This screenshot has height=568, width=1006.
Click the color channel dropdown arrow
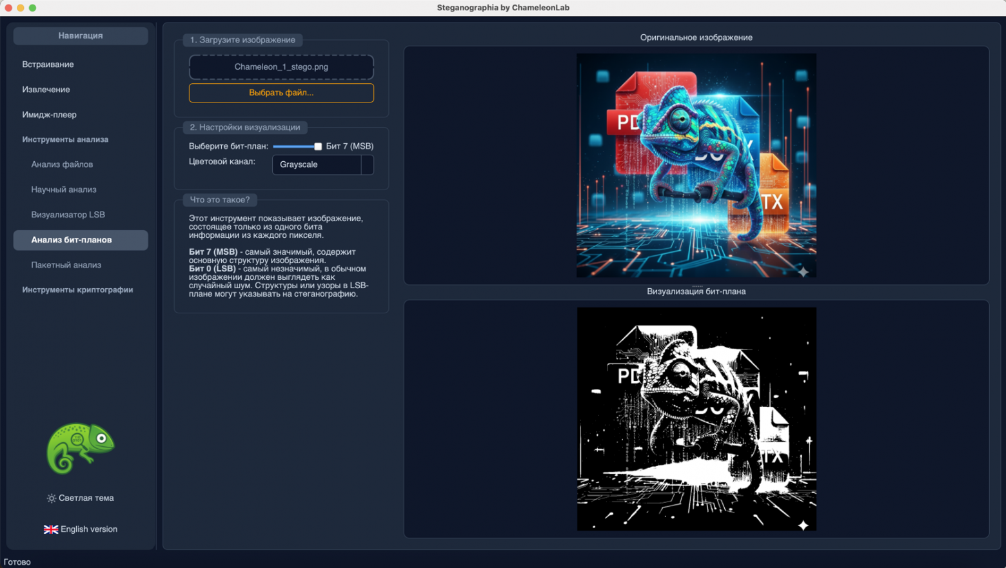pos(367,164)
